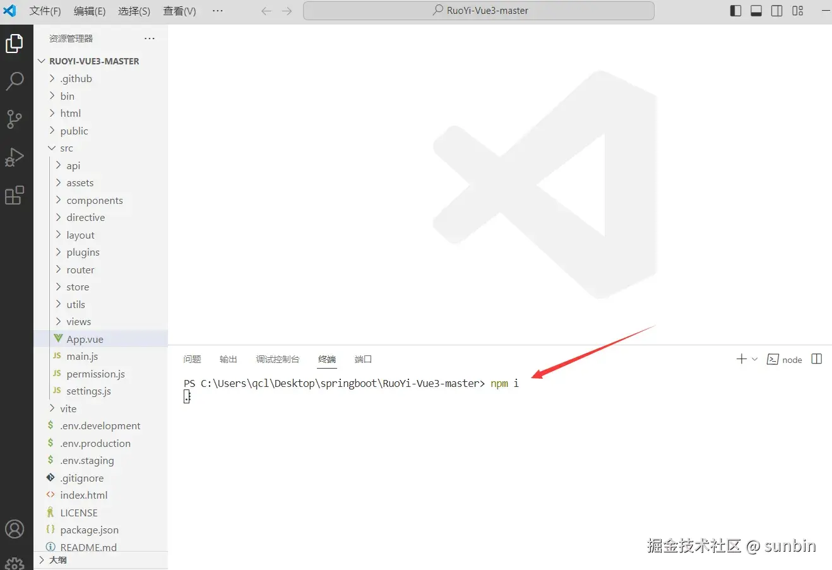Open package.json in the explorer

[x=101, y=530]
